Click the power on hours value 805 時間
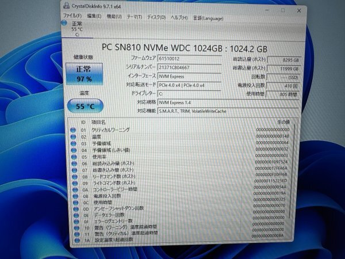Screen dimensions: 345x259 (x=283, y=94)
